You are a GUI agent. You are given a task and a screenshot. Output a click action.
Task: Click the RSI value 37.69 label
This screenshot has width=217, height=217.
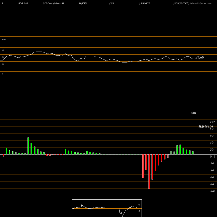click(200, 57)
